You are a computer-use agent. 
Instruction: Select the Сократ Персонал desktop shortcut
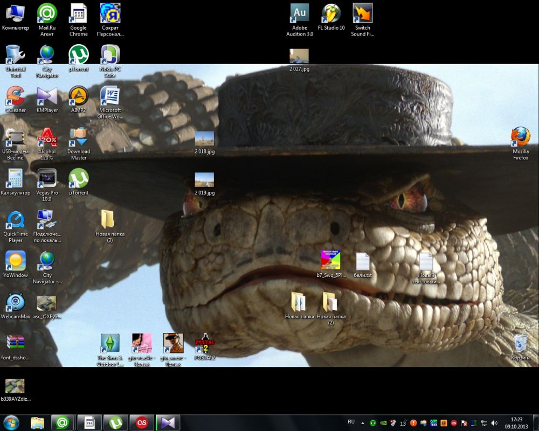pos(110,20)
